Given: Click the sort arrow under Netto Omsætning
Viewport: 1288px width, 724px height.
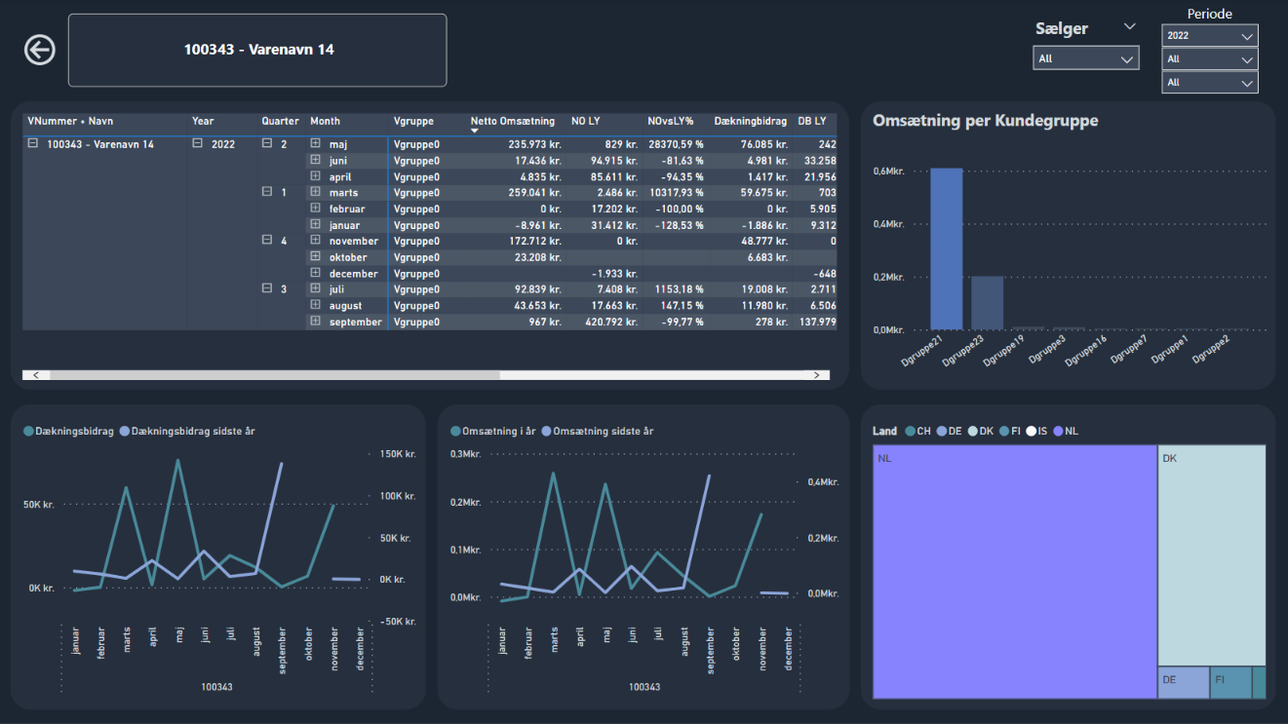Looking at the screenshot, I should click(475, 131).
